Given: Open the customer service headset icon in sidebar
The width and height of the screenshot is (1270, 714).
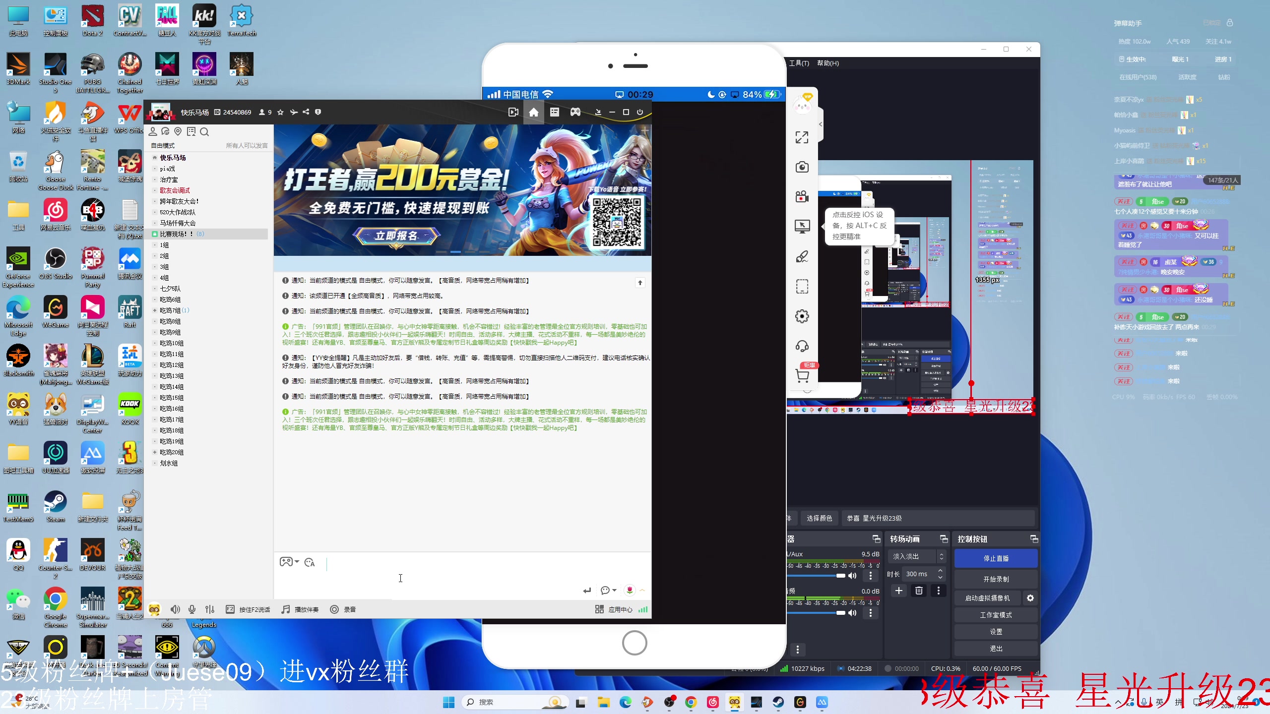Looking at the screenshot, I should 802,346.
